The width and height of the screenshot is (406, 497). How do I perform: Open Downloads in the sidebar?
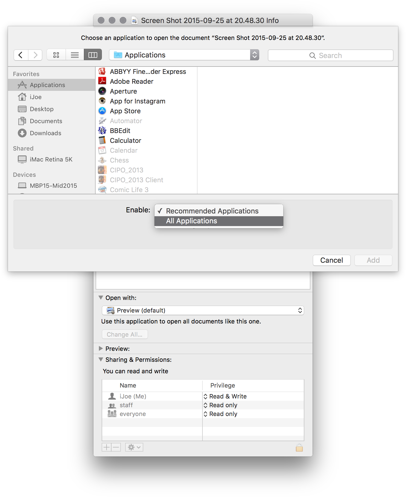[52, 133]
